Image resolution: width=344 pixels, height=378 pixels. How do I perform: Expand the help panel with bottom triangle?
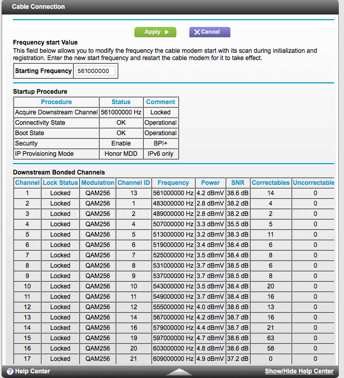coord(178,372)
